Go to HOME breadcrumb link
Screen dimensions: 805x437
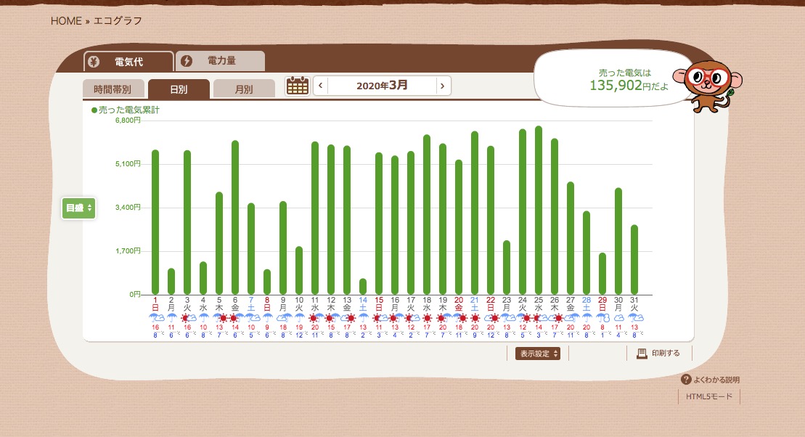pyautogui.click(x=66, y=21)
